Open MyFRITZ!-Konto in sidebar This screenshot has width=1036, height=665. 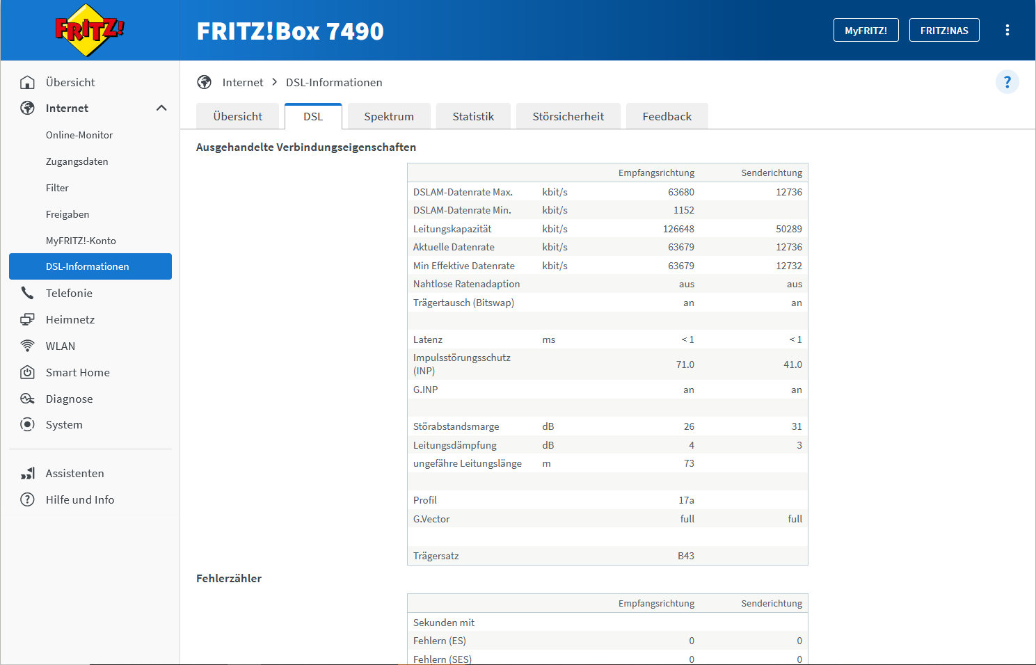81,241
